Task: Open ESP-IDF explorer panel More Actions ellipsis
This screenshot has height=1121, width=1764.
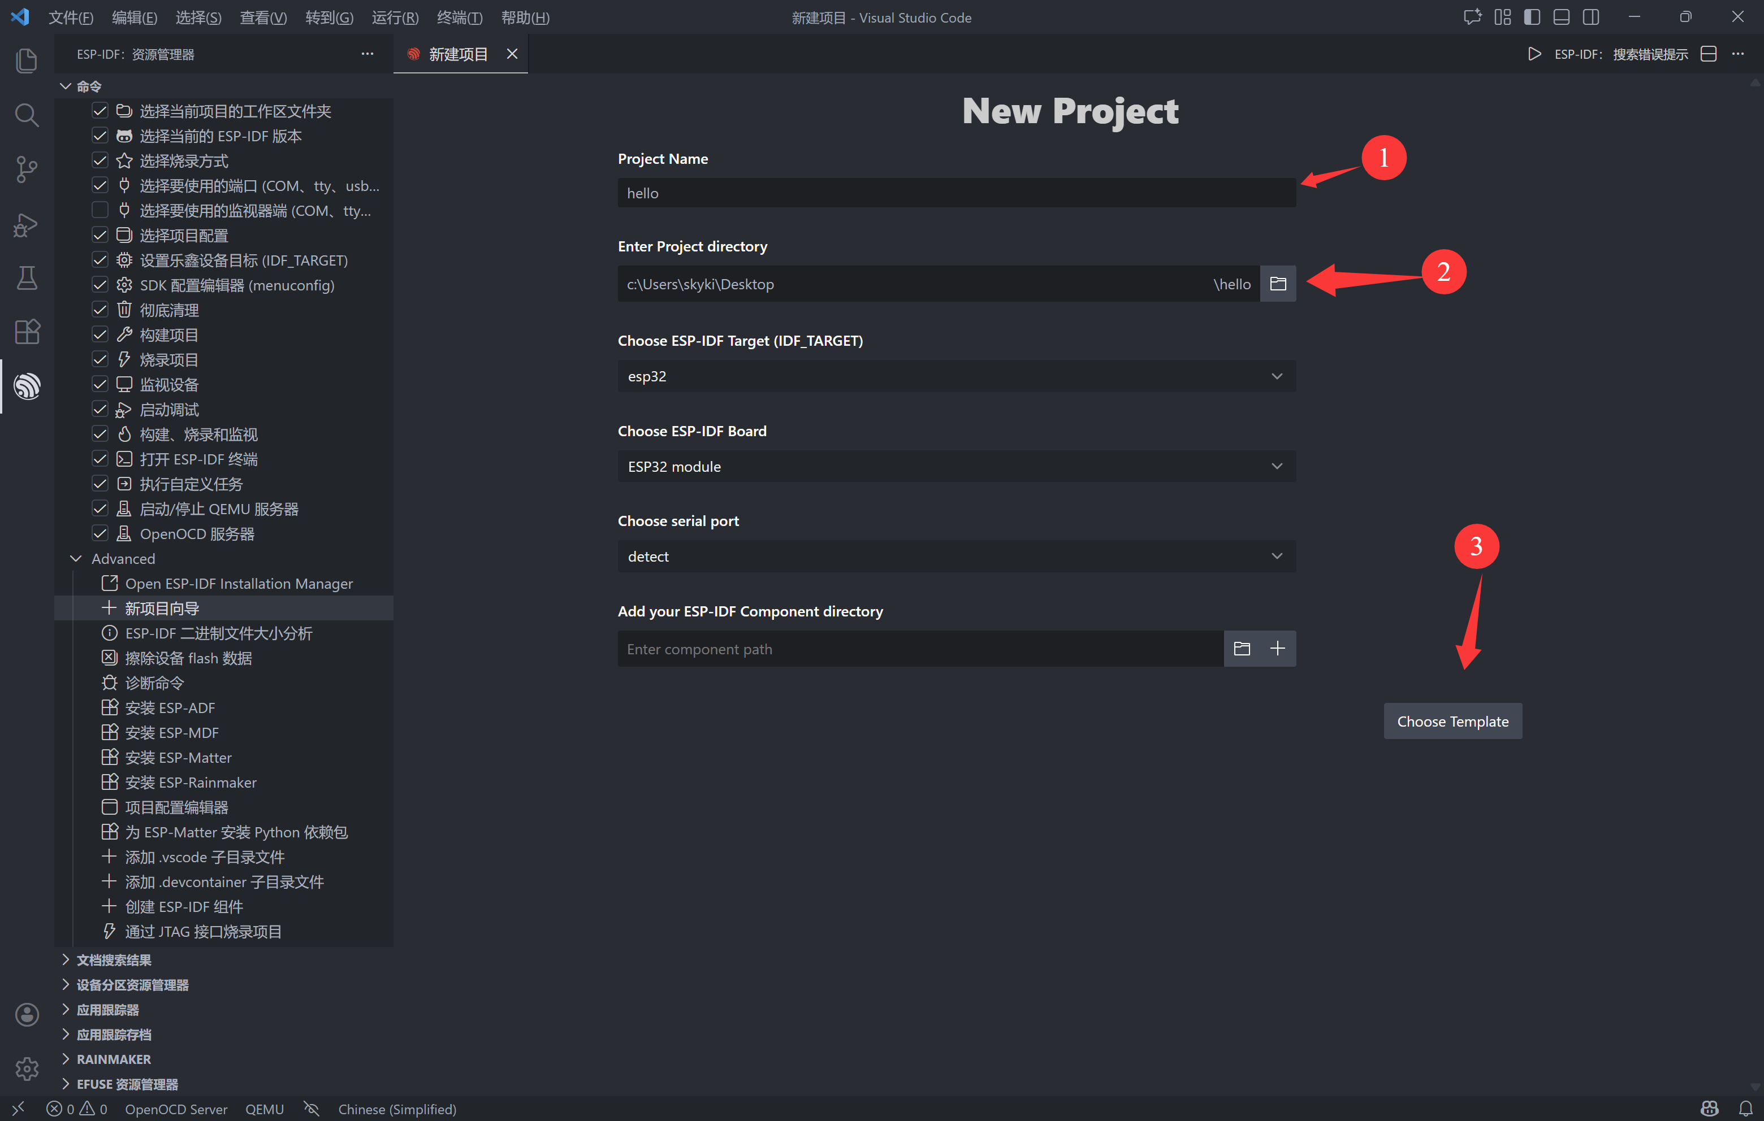Action: (367, 54)
